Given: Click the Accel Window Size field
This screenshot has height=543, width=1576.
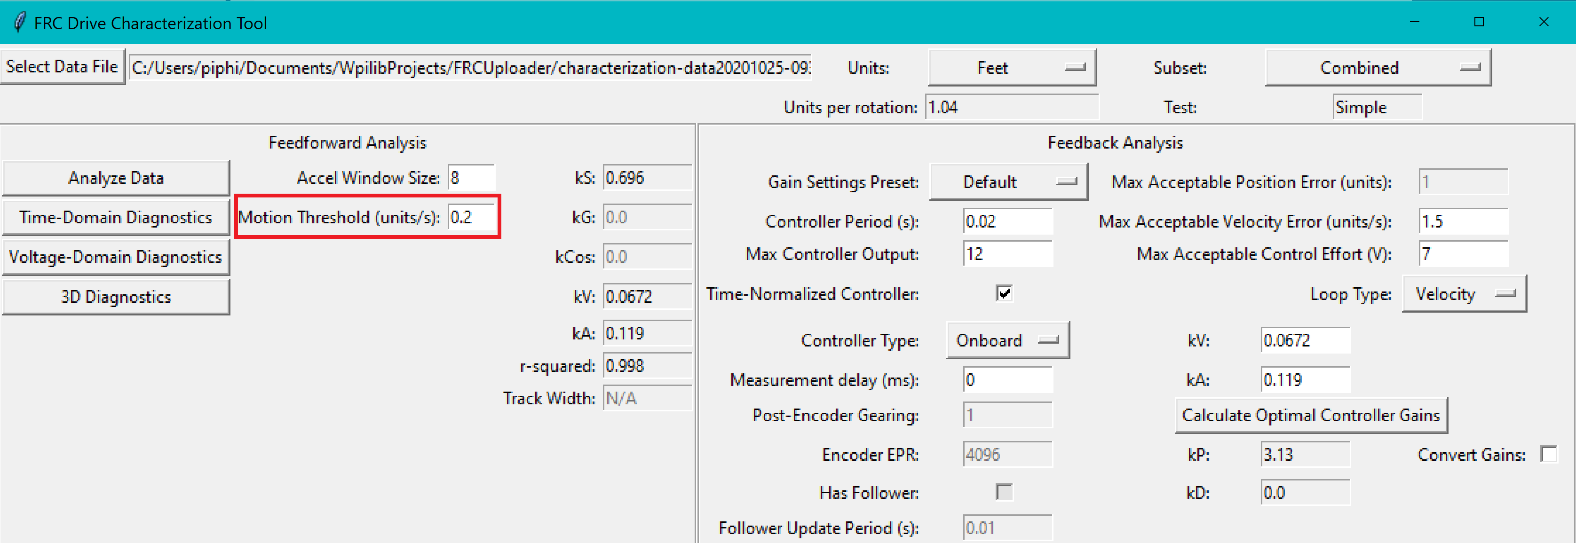Looking at the screenshot, I should (471, 178).
